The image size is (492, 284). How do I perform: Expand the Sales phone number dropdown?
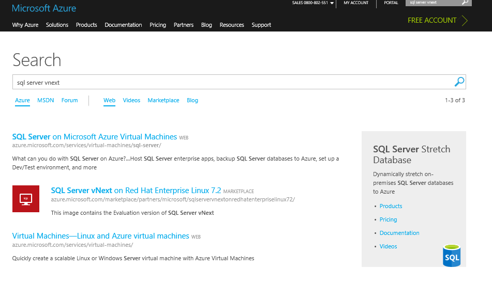332,3
